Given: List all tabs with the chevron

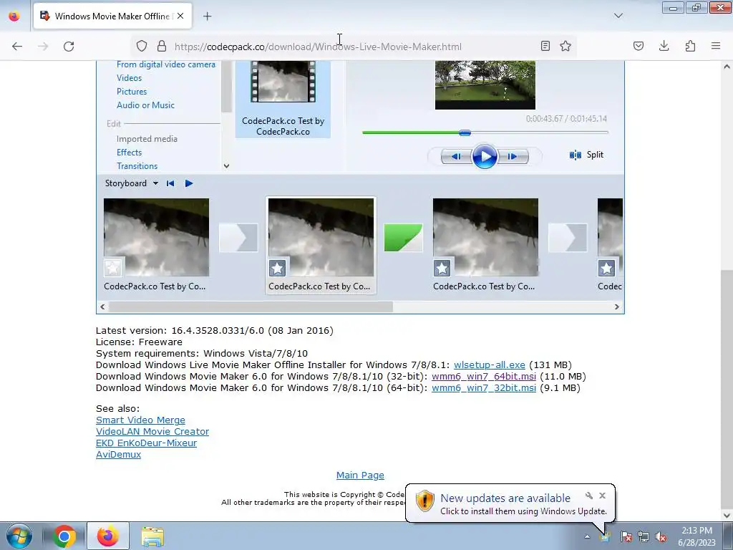Looking at the screenshot, I should point(618,16).
